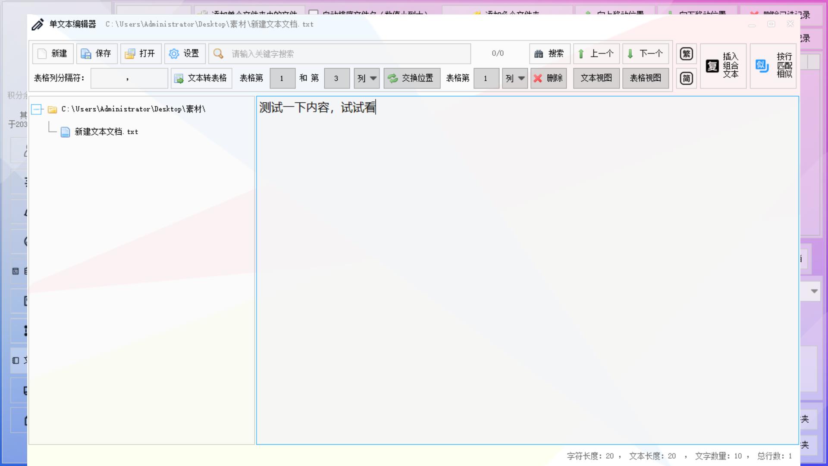Image resolution: width=828 pixels, height=466 pixels.
Task: Go to next match with 下一个
Action: point(645,54)
